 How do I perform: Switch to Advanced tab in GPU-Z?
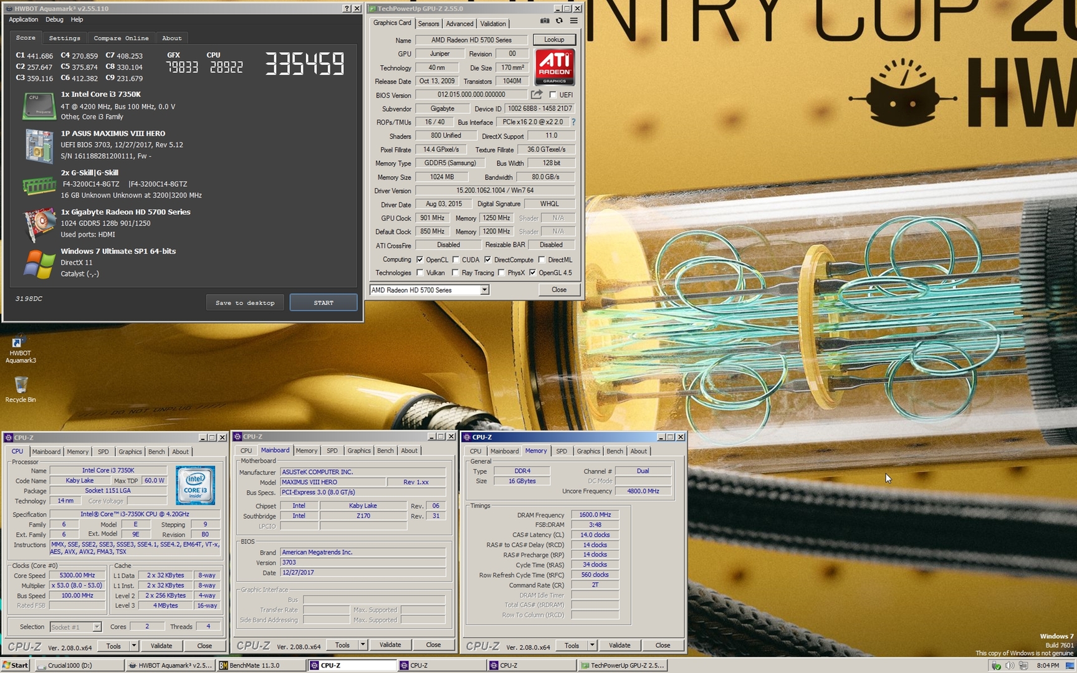point(459,24)
